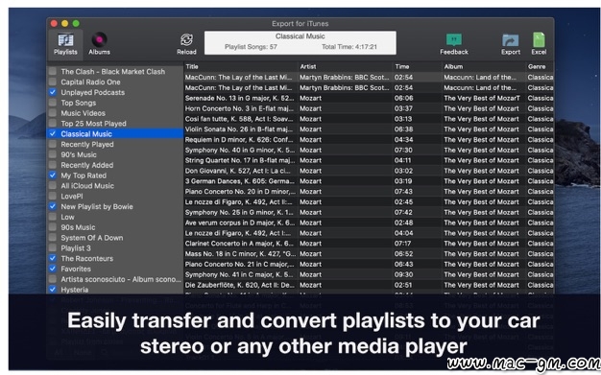Click the Reload icon

[x=186, y=39]
